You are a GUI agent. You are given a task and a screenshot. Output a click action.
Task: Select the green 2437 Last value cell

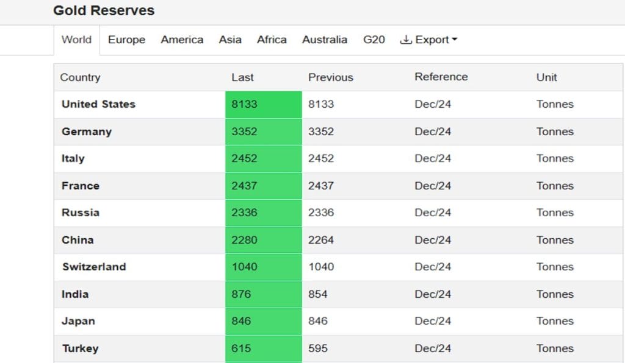click(264, 186)
